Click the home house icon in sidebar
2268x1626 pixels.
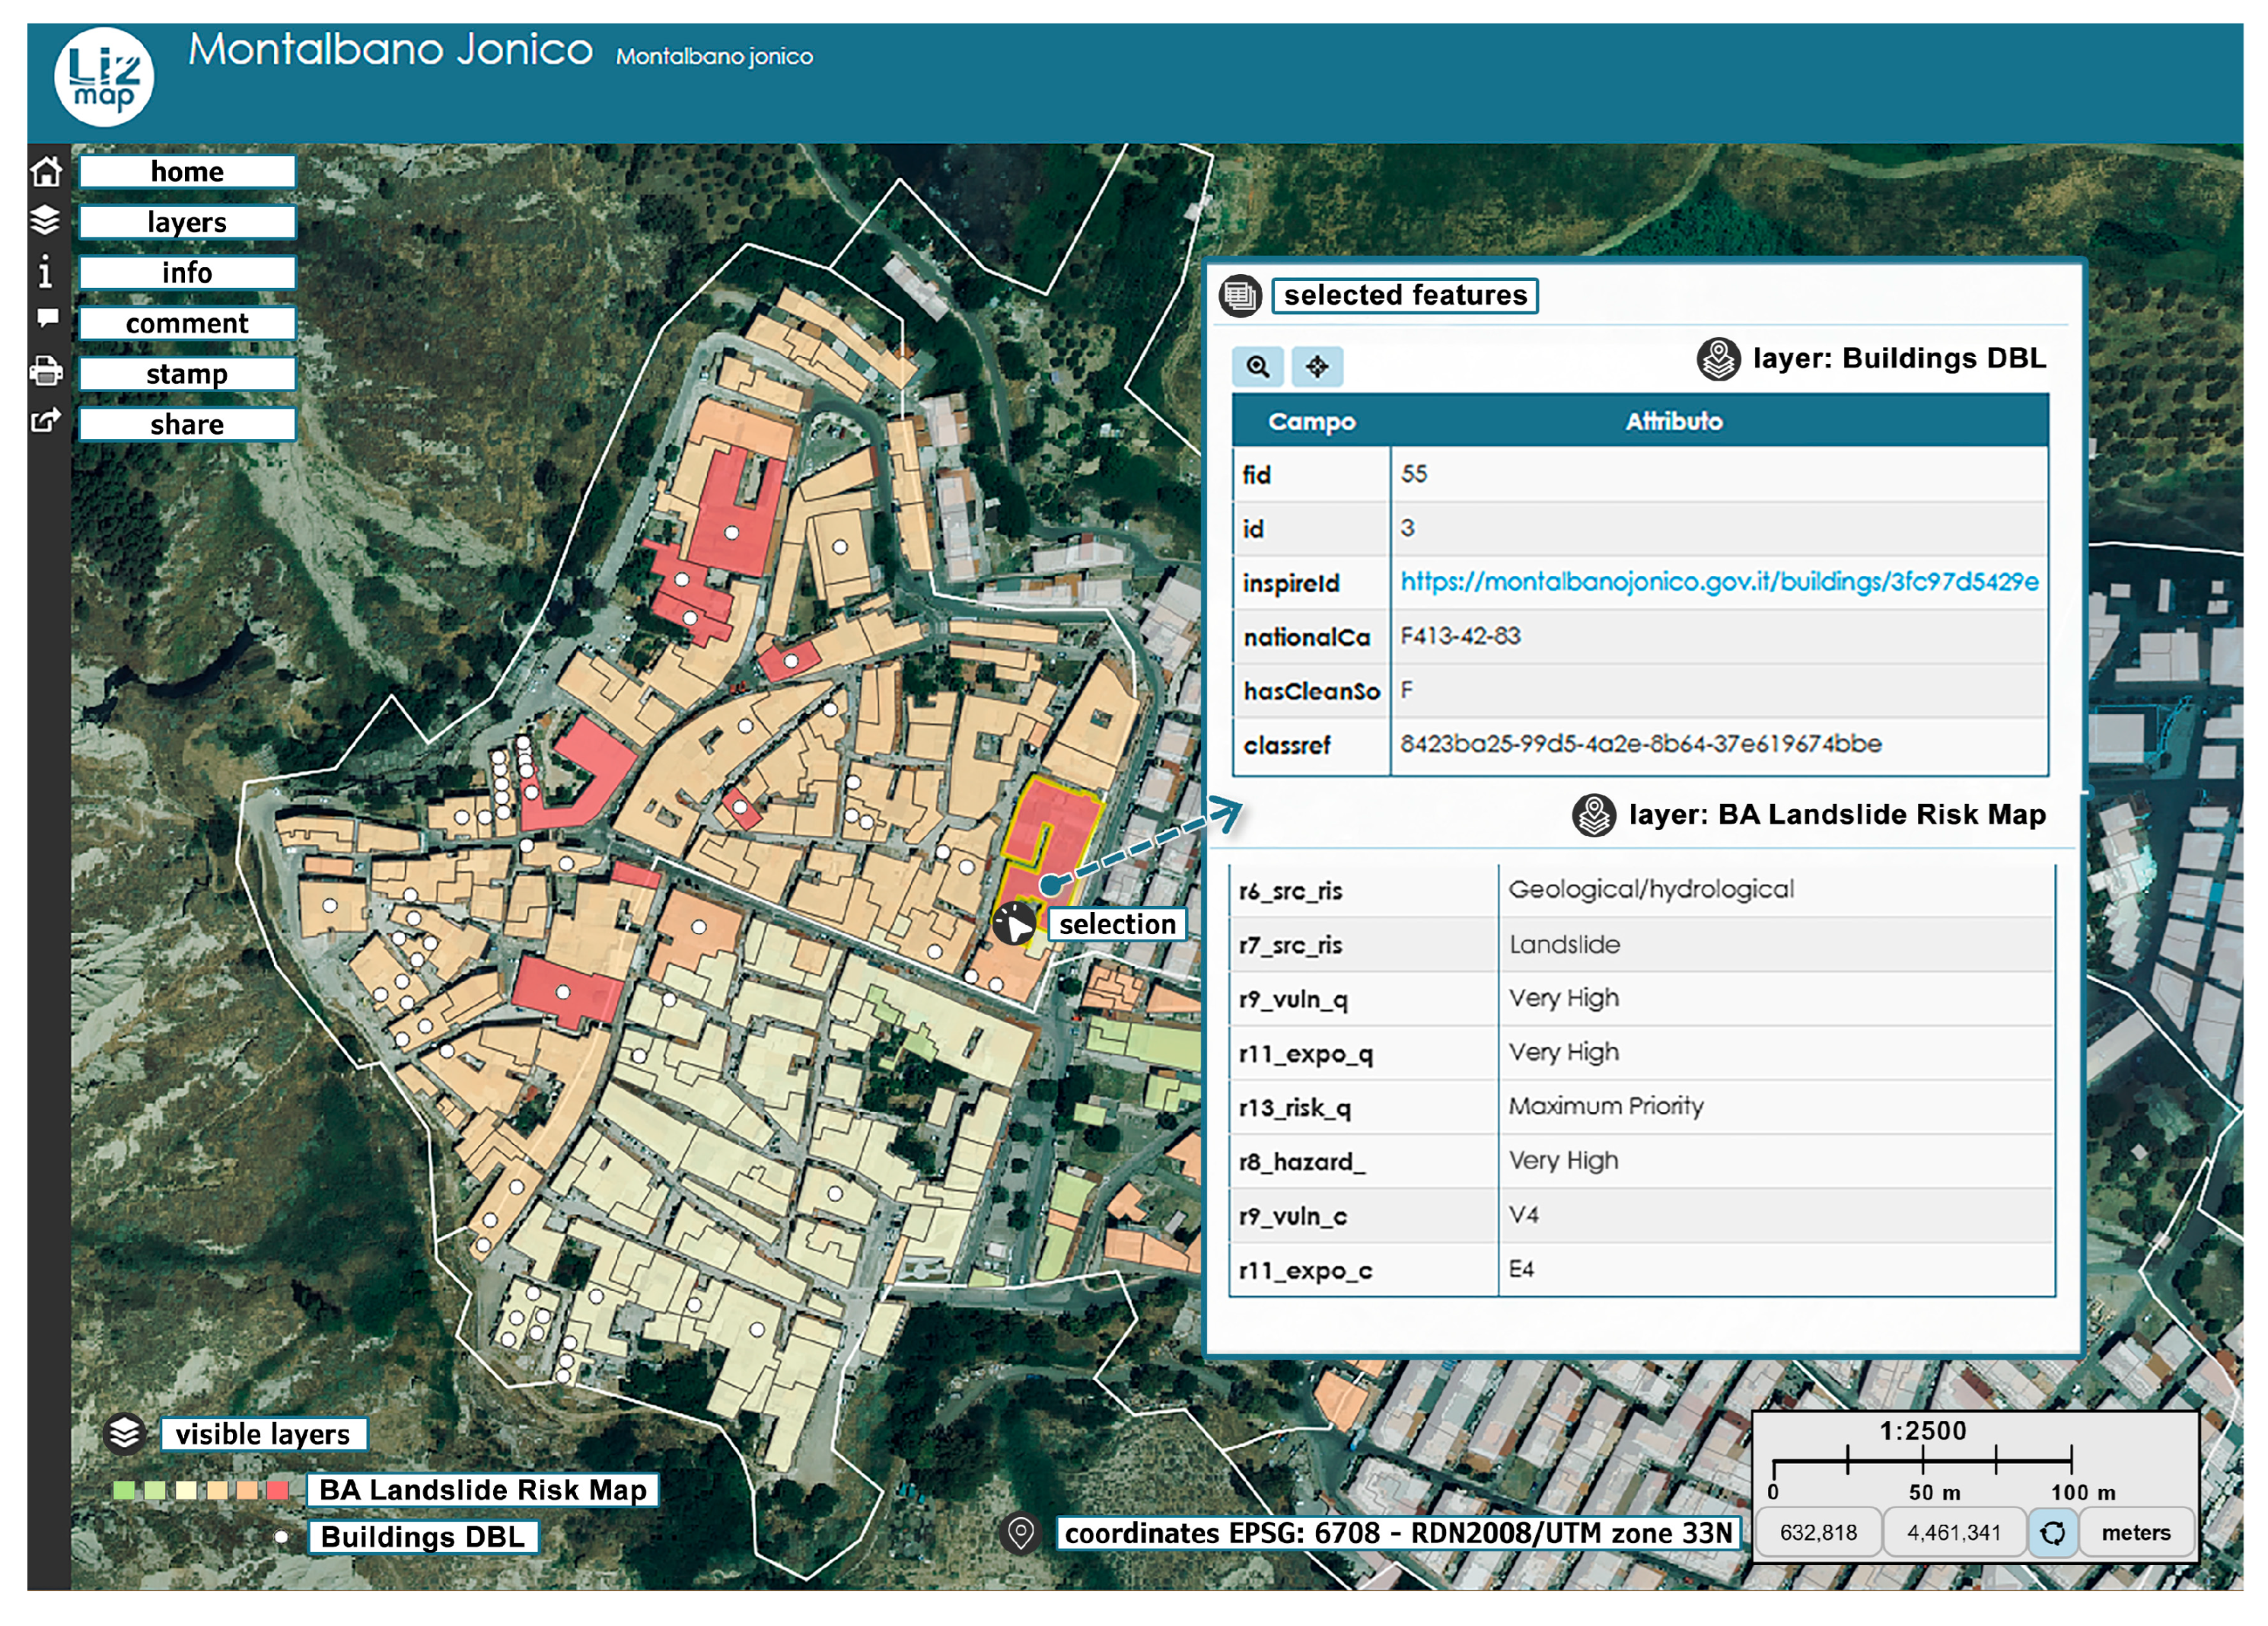(x=46, y=171)
